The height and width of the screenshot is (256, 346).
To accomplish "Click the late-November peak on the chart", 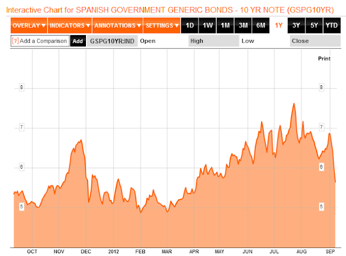I will click(81, 140).
